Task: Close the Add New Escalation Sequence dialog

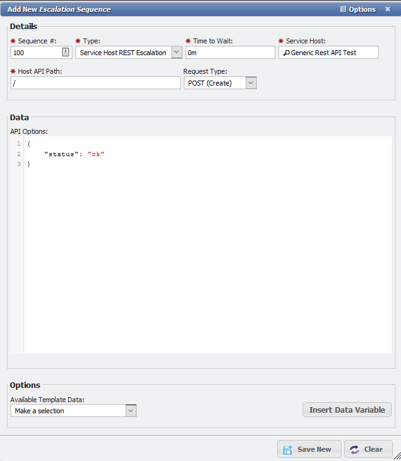Action: 387,9
